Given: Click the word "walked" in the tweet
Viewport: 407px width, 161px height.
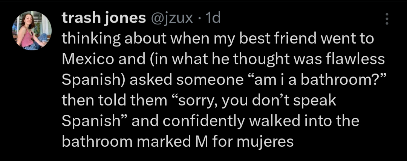Looking at the screenshot, I should pyautogui.click(x=284, y=121).
